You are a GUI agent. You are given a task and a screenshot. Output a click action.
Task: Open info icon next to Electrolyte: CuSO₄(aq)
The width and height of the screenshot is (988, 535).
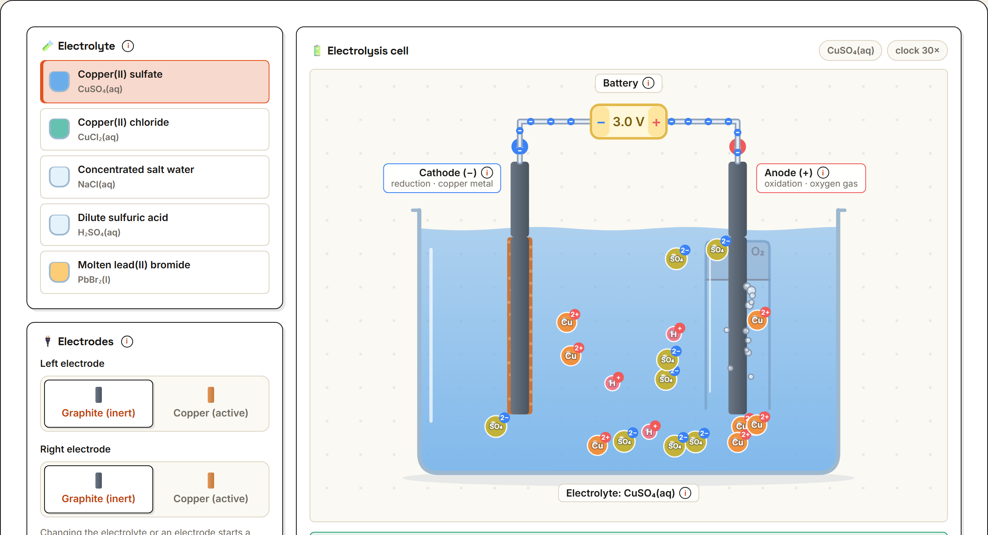click(x=685, y=493)
